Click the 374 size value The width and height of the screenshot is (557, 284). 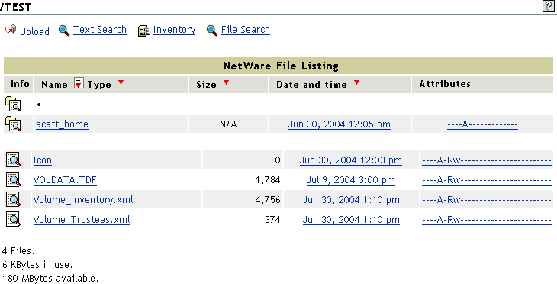(272, 220)
